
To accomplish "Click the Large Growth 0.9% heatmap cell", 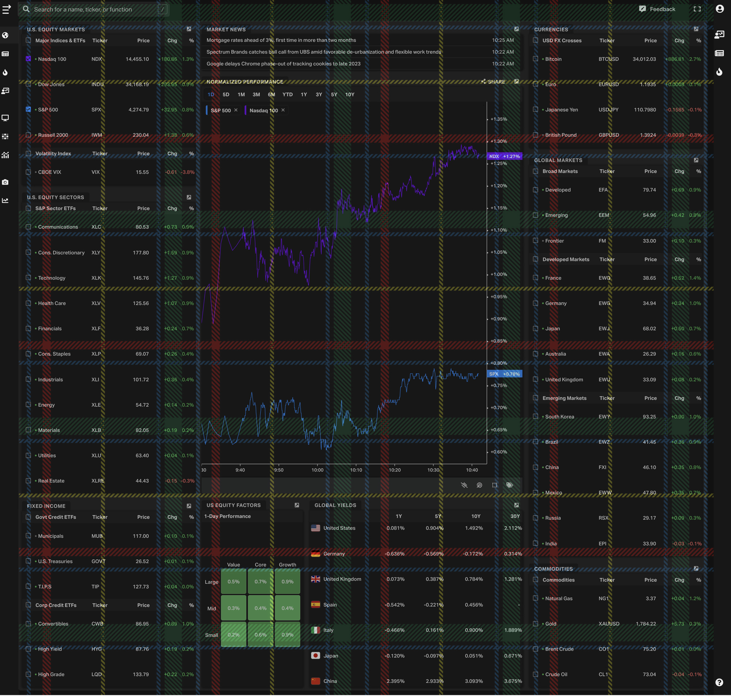I will (x=287, y=581).
